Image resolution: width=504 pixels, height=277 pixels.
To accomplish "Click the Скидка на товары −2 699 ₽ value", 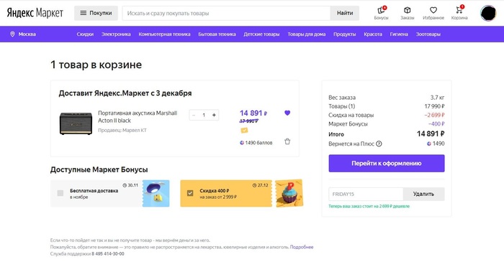I will (434, 115).
